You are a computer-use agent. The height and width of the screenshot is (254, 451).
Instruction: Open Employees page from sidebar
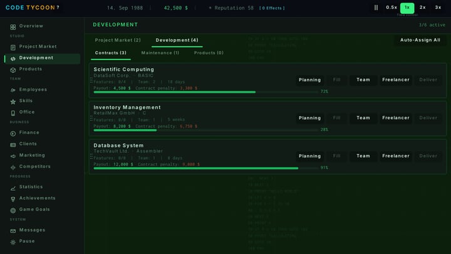coord(43,90)
